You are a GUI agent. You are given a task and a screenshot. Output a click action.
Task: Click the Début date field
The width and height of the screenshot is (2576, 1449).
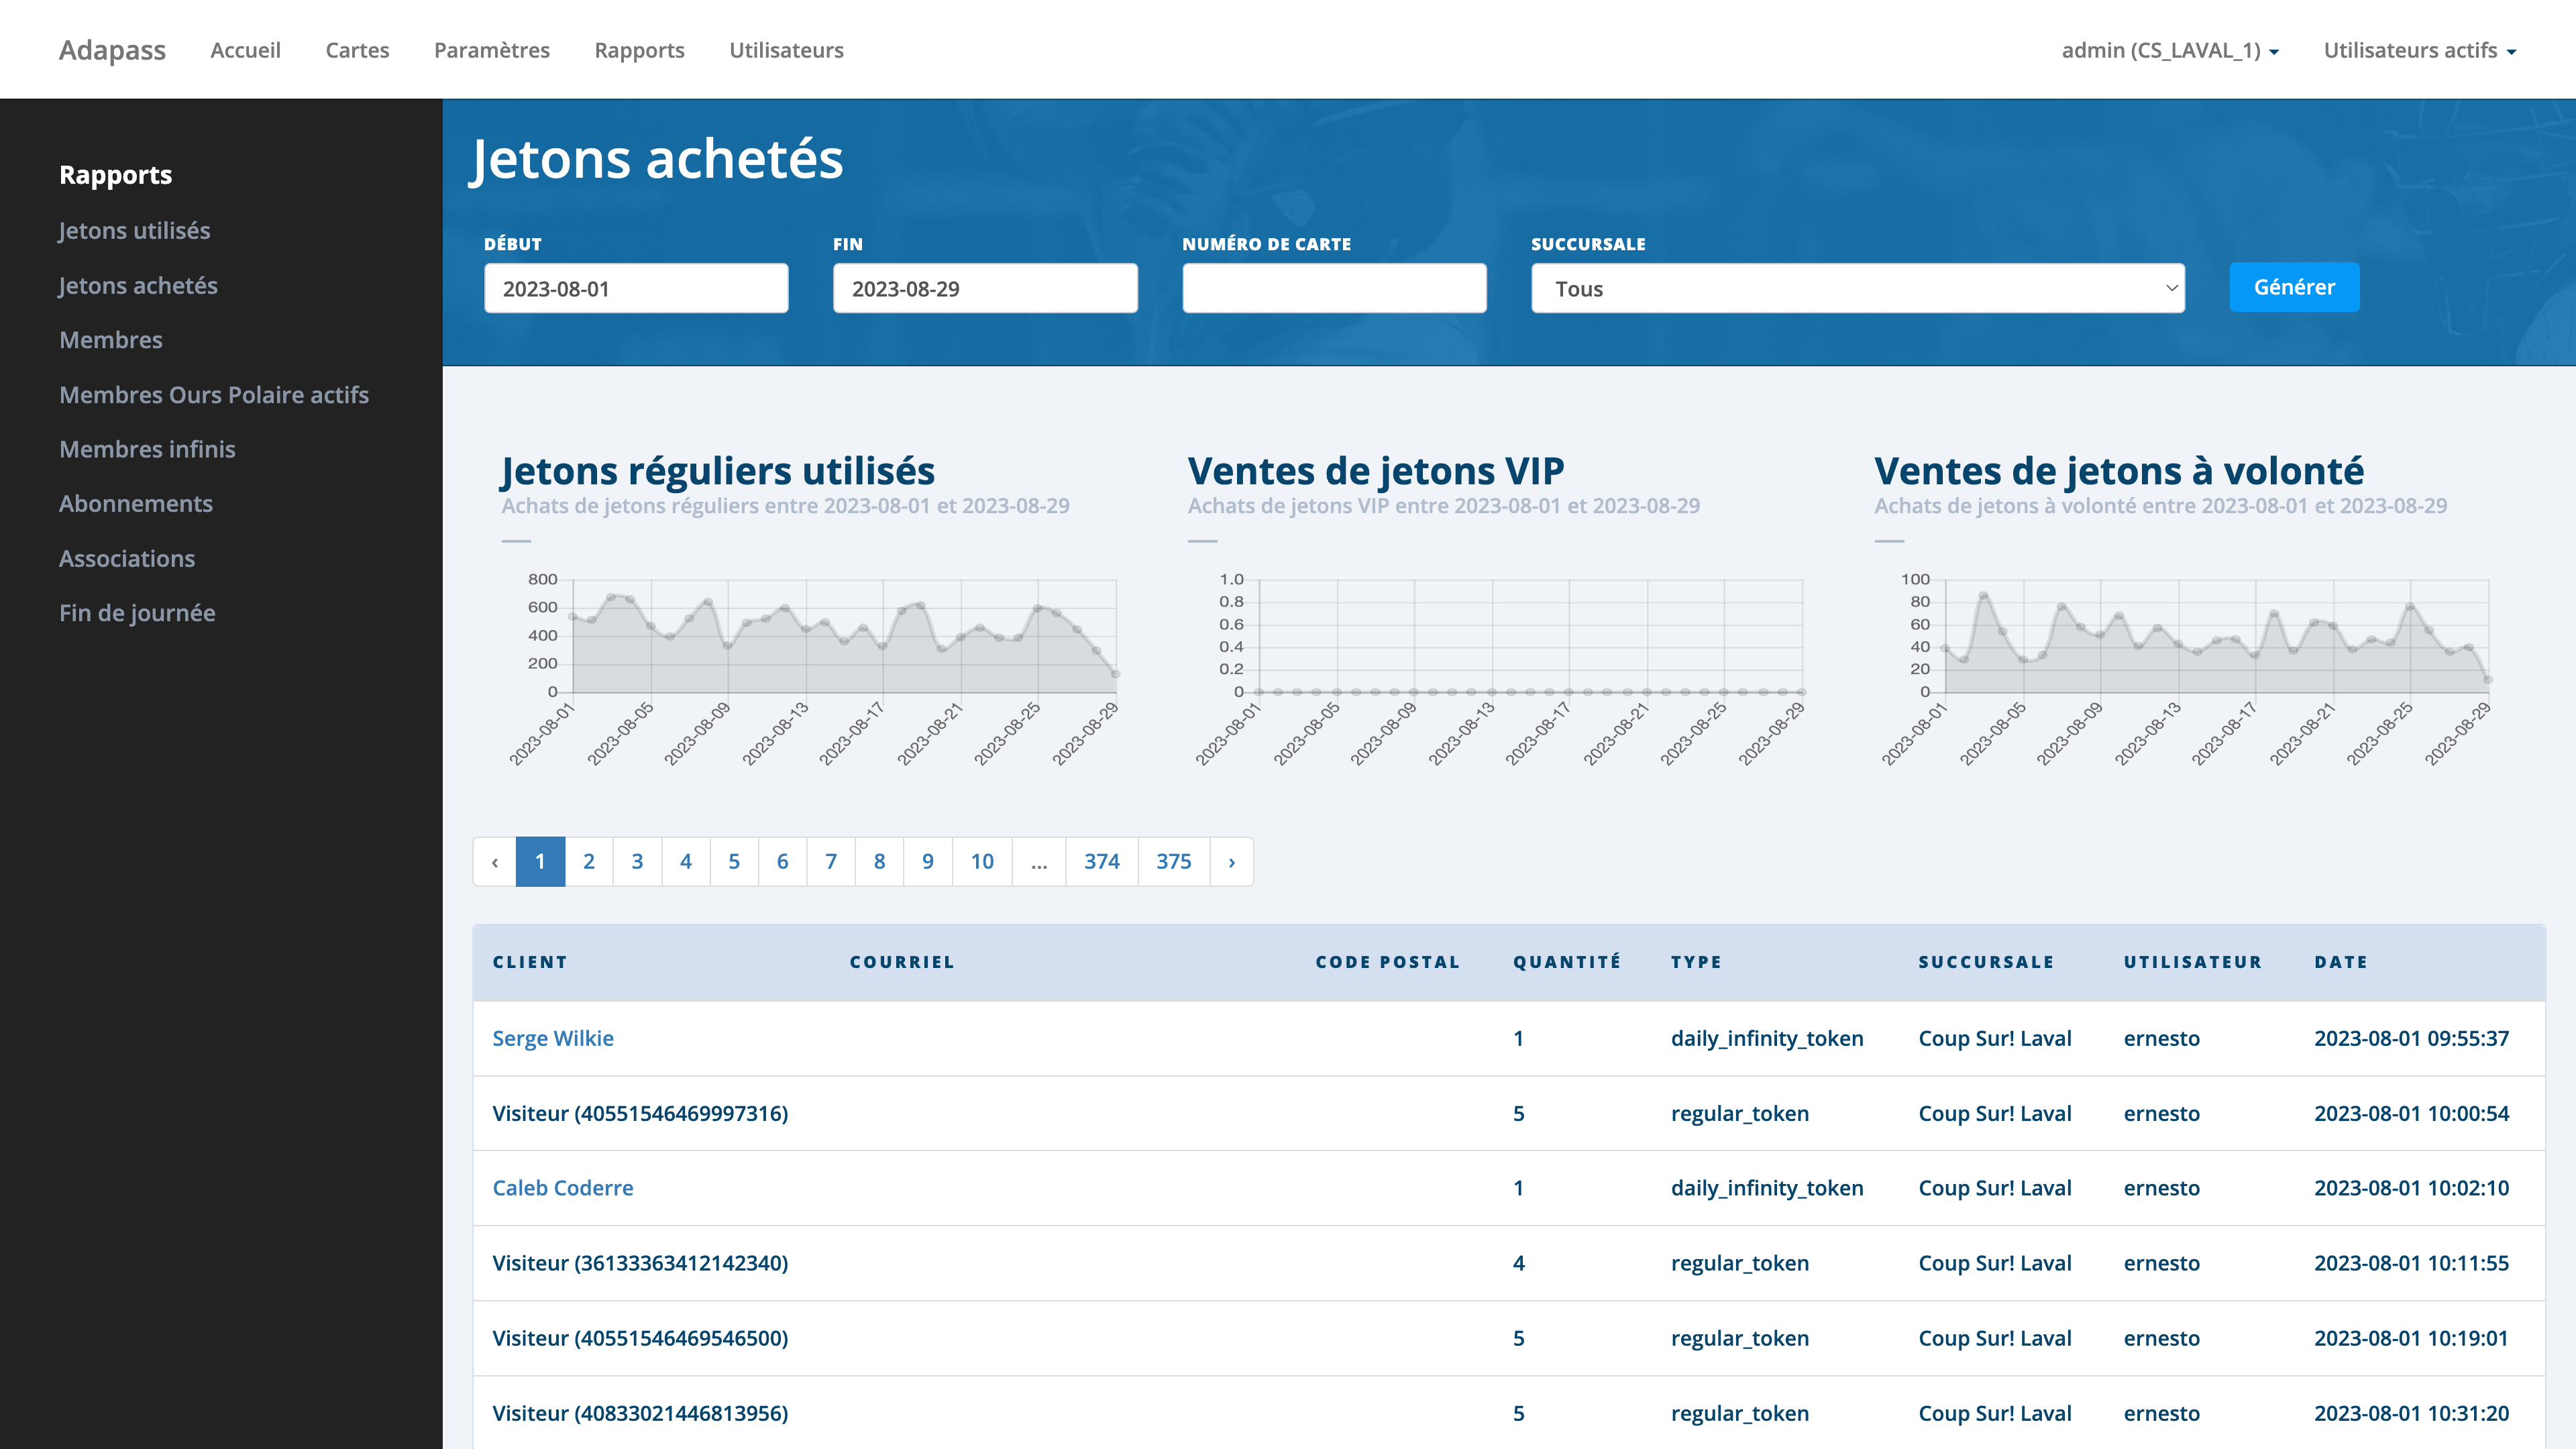(x=636, y=289)
